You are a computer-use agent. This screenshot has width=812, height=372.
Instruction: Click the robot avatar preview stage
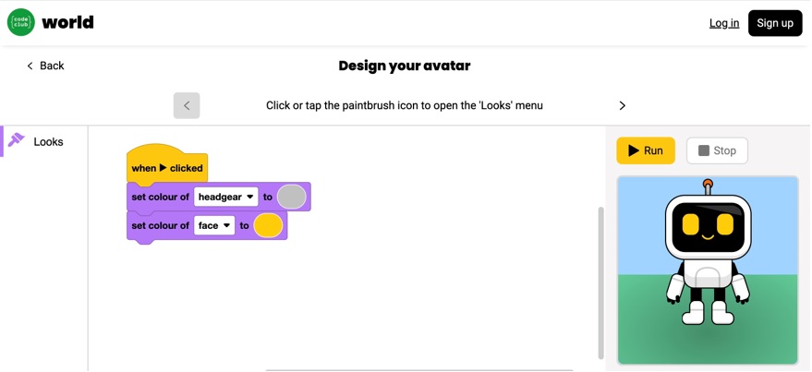[x=708, y=270]
